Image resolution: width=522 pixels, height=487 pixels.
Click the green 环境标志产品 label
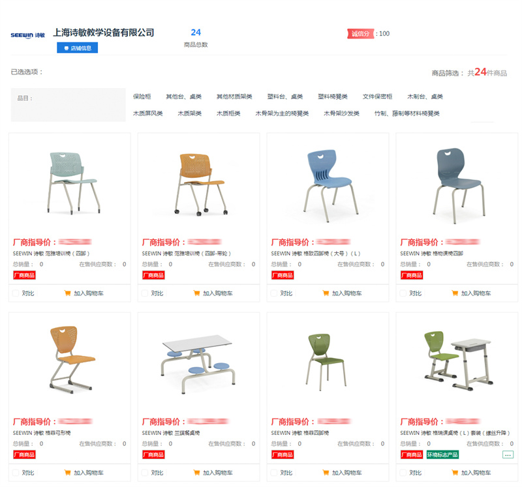[442, 454]
